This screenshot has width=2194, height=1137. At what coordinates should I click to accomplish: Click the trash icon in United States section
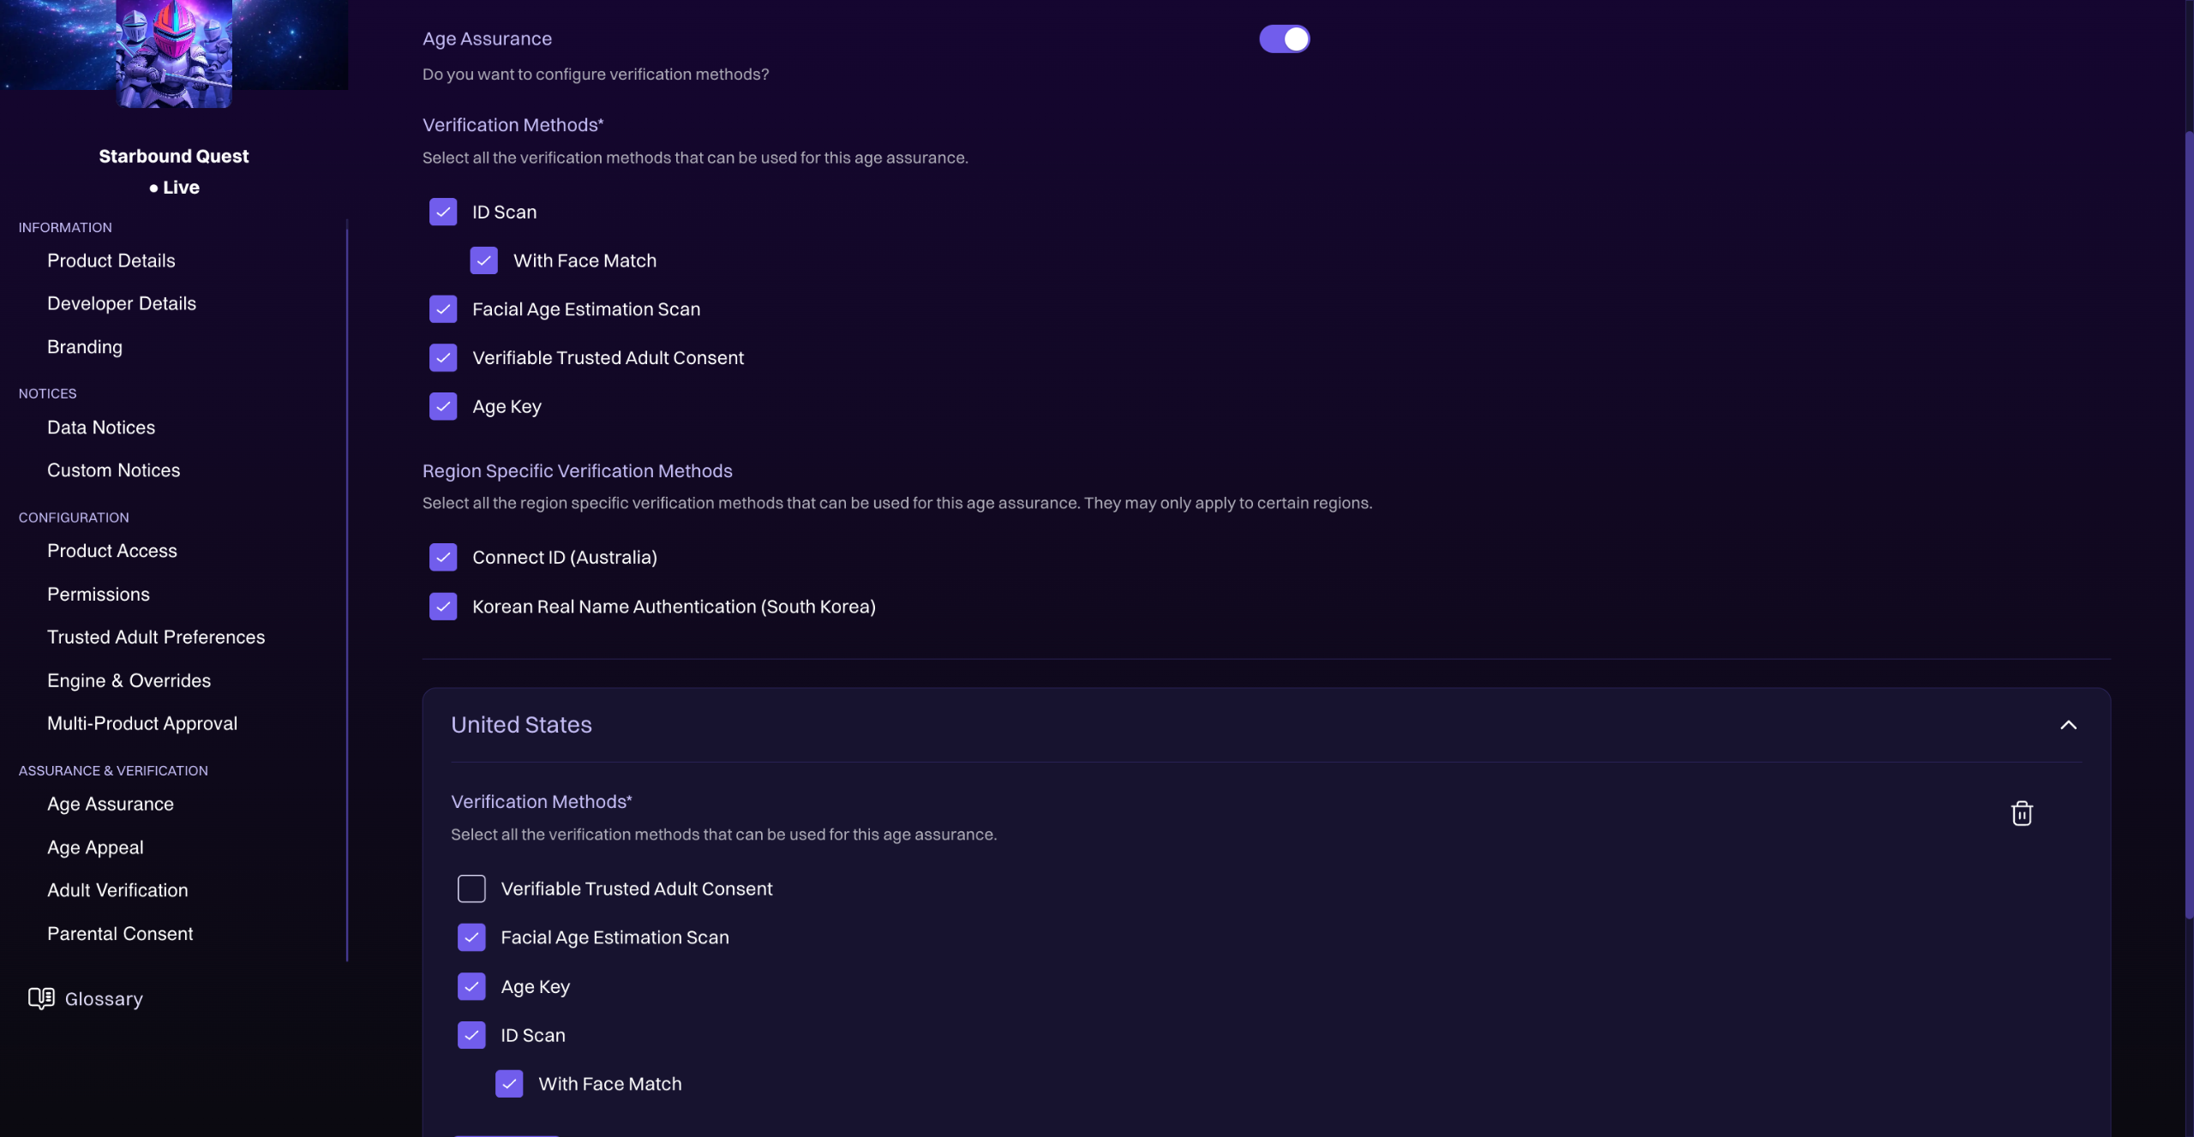pyautogui.click(x=2021, y=812)
